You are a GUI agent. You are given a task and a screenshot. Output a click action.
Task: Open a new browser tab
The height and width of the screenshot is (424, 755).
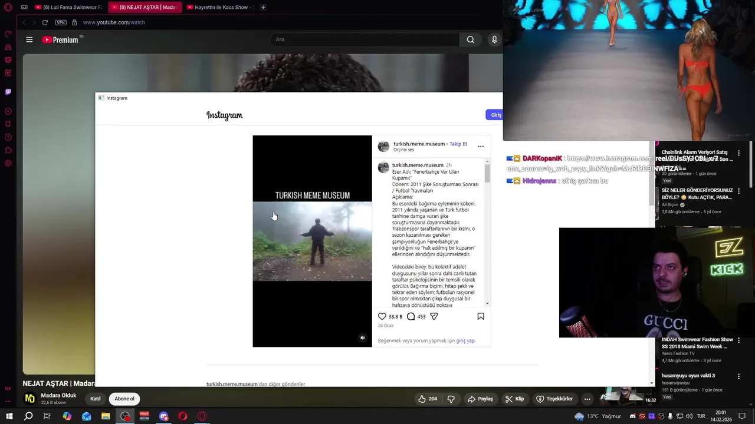pos(263,8)
